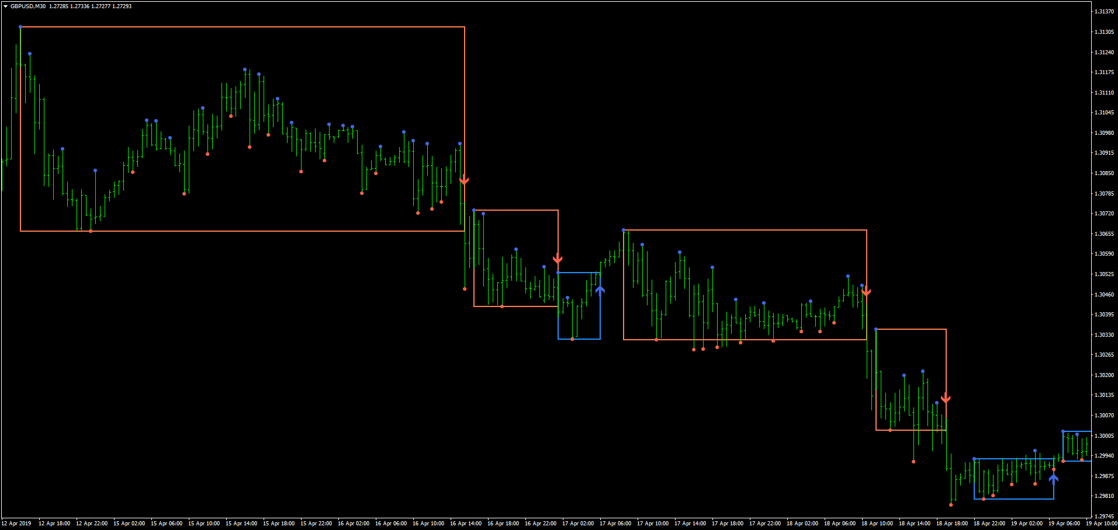Image resolution: width=1118 pixels, height=530 pixels.
Task: Click the 15 Apr 14:00 time label
Action: tap(241, 524)
